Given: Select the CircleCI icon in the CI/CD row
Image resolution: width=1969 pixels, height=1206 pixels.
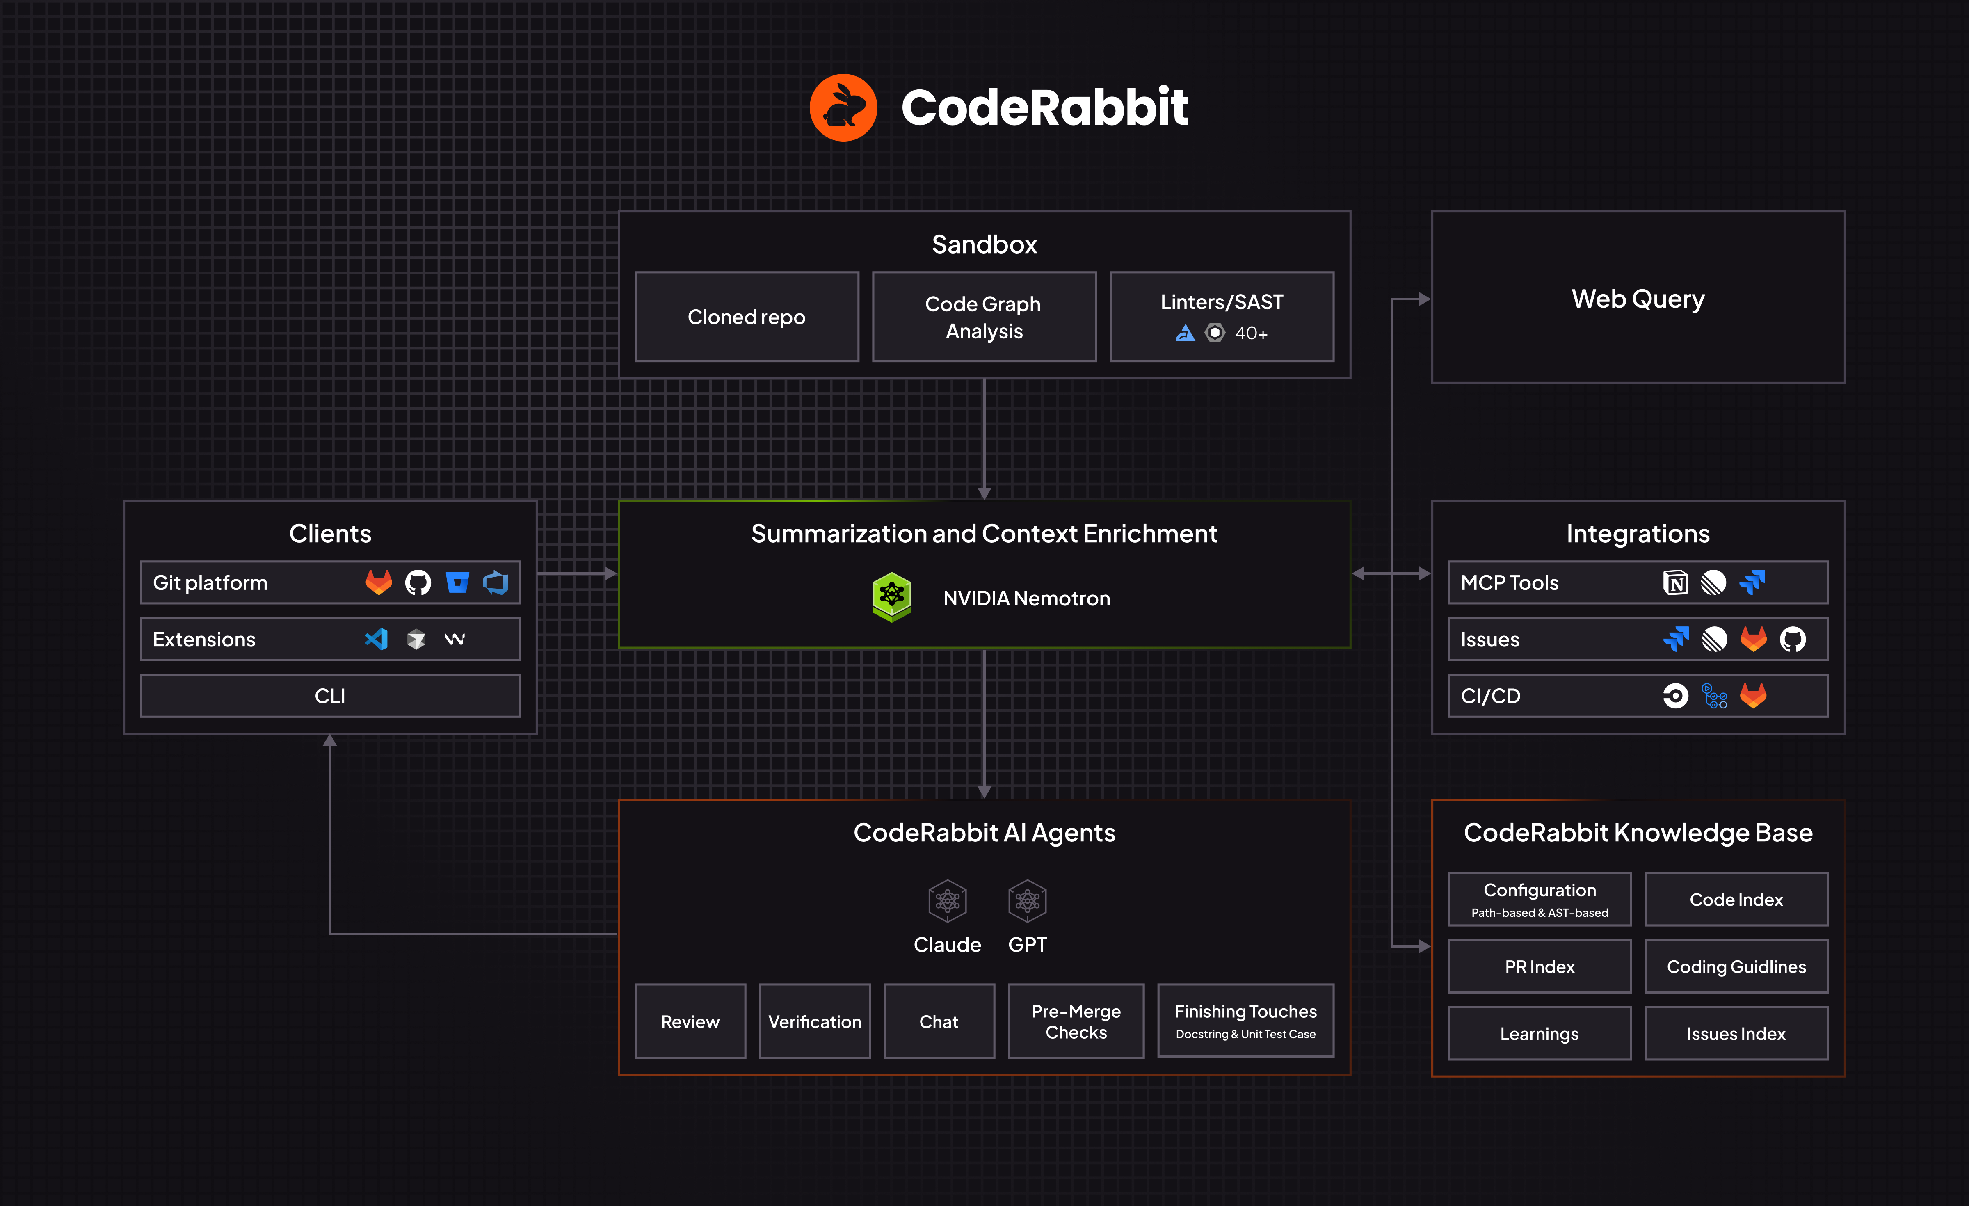Looking at the screenshot, I should click(1676, 695).
